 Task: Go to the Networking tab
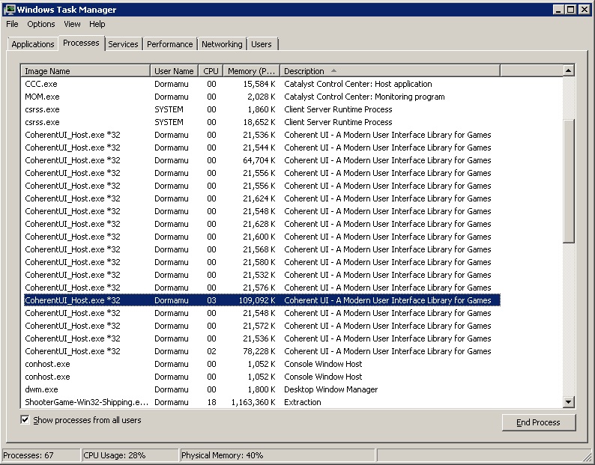click(222, 44)
